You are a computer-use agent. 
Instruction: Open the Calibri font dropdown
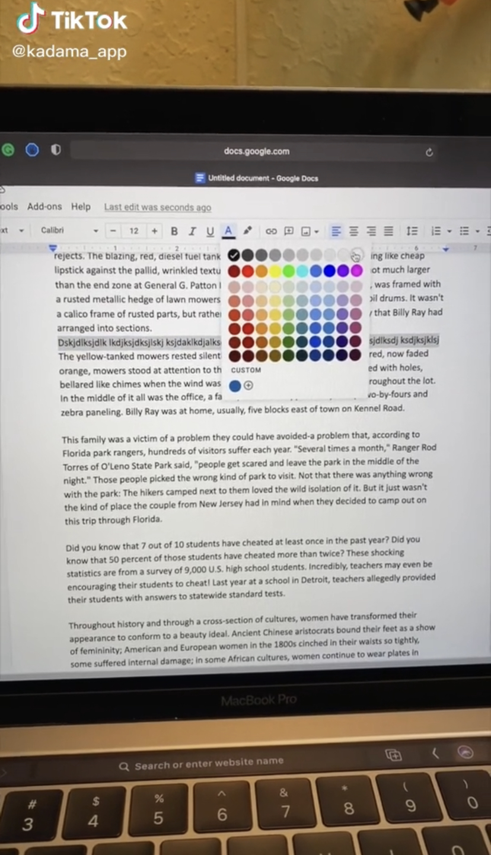[69, 231]
